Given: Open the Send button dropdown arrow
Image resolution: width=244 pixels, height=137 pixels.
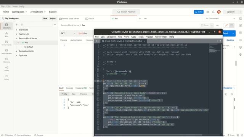Looking at the screenshot, I should (233, 33).
